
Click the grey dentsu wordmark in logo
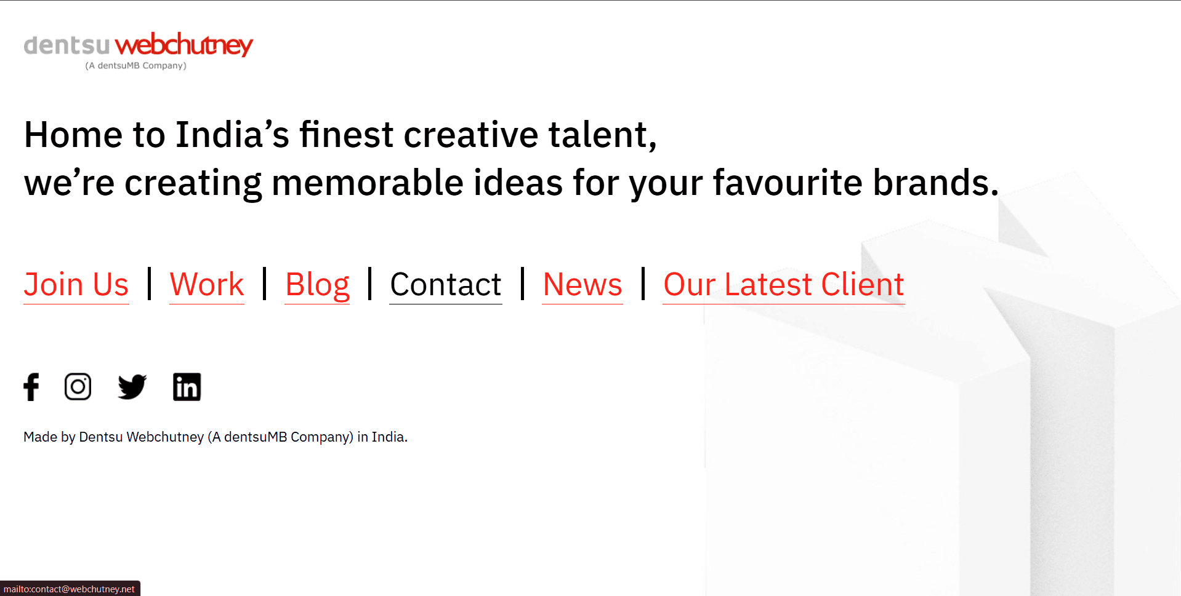click(67, 46)
